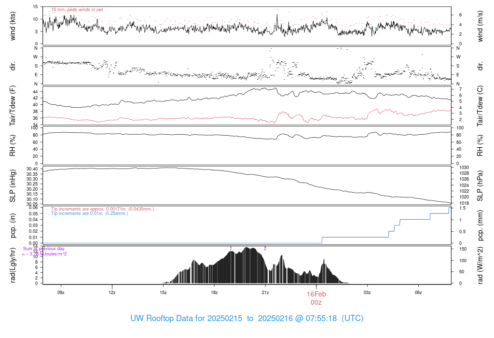The height and width of the screenshot is (338, 494).
Task: Click the "pcp. (in)" axis title
Action: [13, 225]
